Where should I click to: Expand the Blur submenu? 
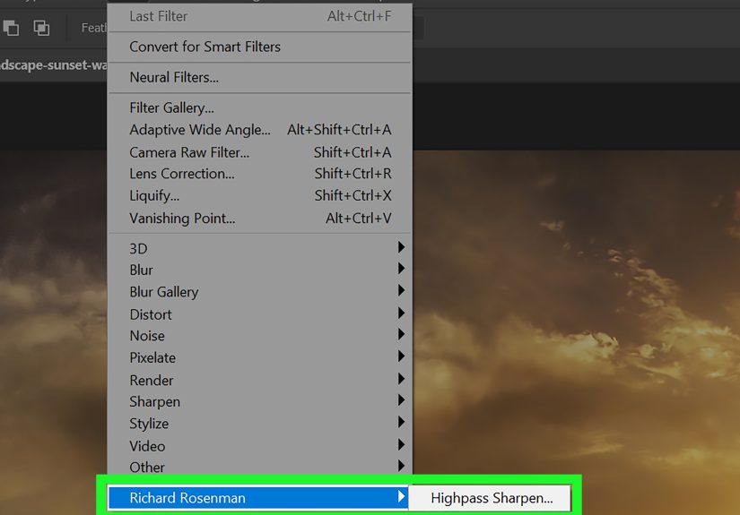point(259,270)
